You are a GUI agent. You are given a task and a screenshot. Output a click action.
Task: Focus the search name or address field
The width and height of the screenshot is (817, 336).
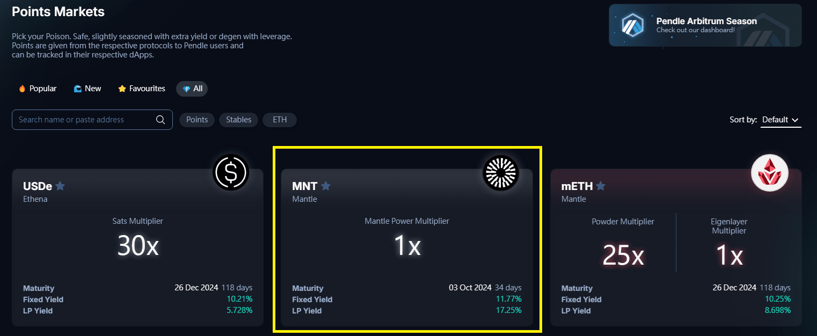[x=86, y=120]
